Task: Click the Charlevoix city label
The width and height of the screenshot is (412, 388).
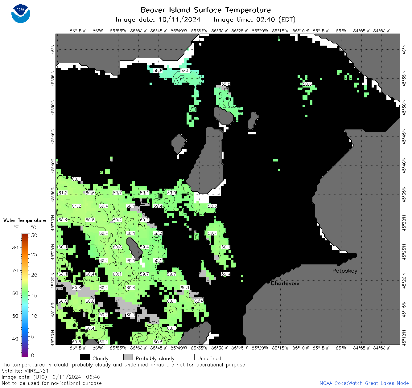Action: coord(285,283)
